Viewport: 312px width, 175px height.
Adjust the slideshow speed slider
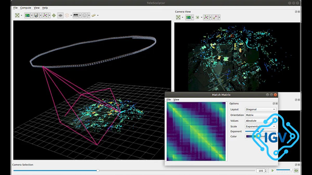point(284,170)
